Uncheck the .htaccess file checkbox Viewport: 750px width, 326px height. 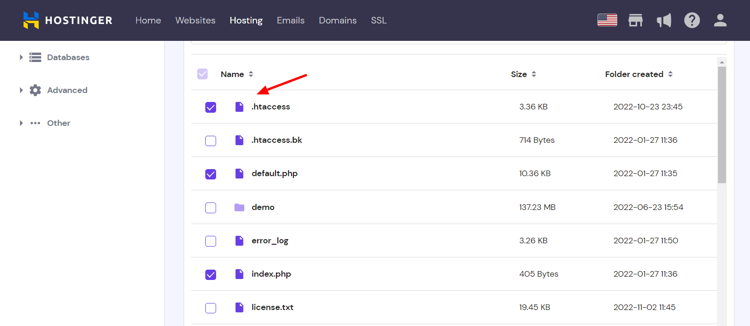[x=210, y=107]
